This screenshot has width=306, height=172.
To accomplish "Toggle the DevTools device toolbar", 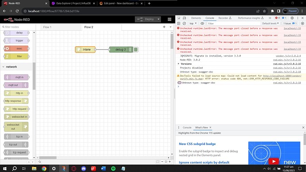I will point(184,18).
